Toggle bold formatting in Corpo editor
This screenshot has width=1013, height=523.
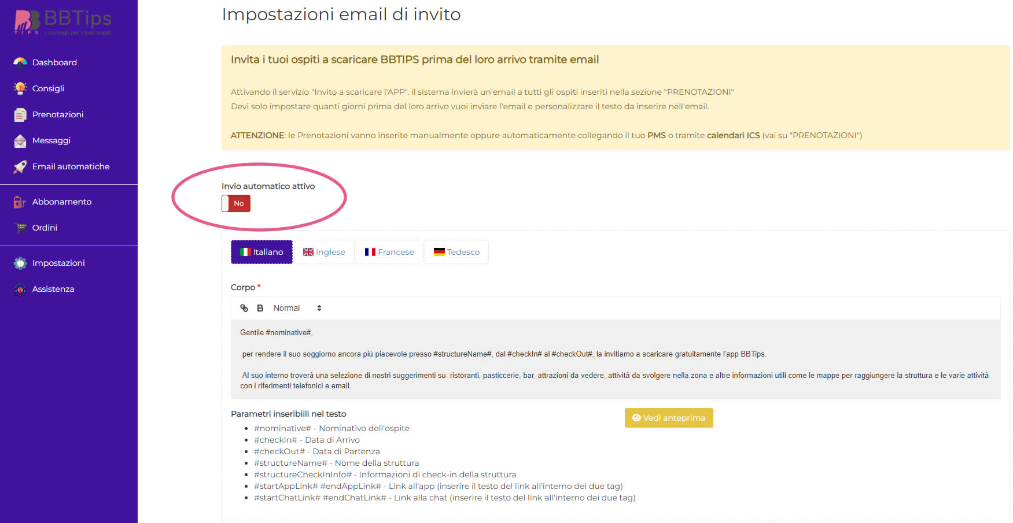pyautogui.click(x=260, y=308)
